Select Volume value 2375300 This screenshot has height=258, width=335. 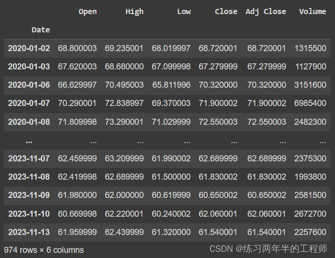[x=310, y=159]
